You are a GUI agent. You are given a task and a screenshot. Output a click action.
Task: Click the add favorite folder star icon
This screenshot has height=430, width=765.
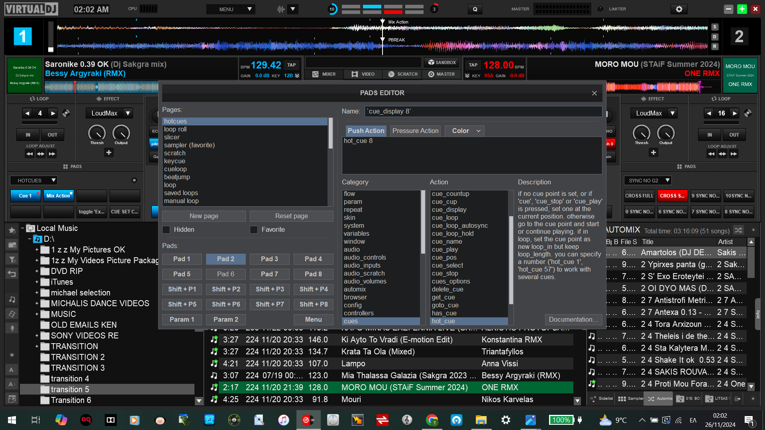click(x=12, y=230)
